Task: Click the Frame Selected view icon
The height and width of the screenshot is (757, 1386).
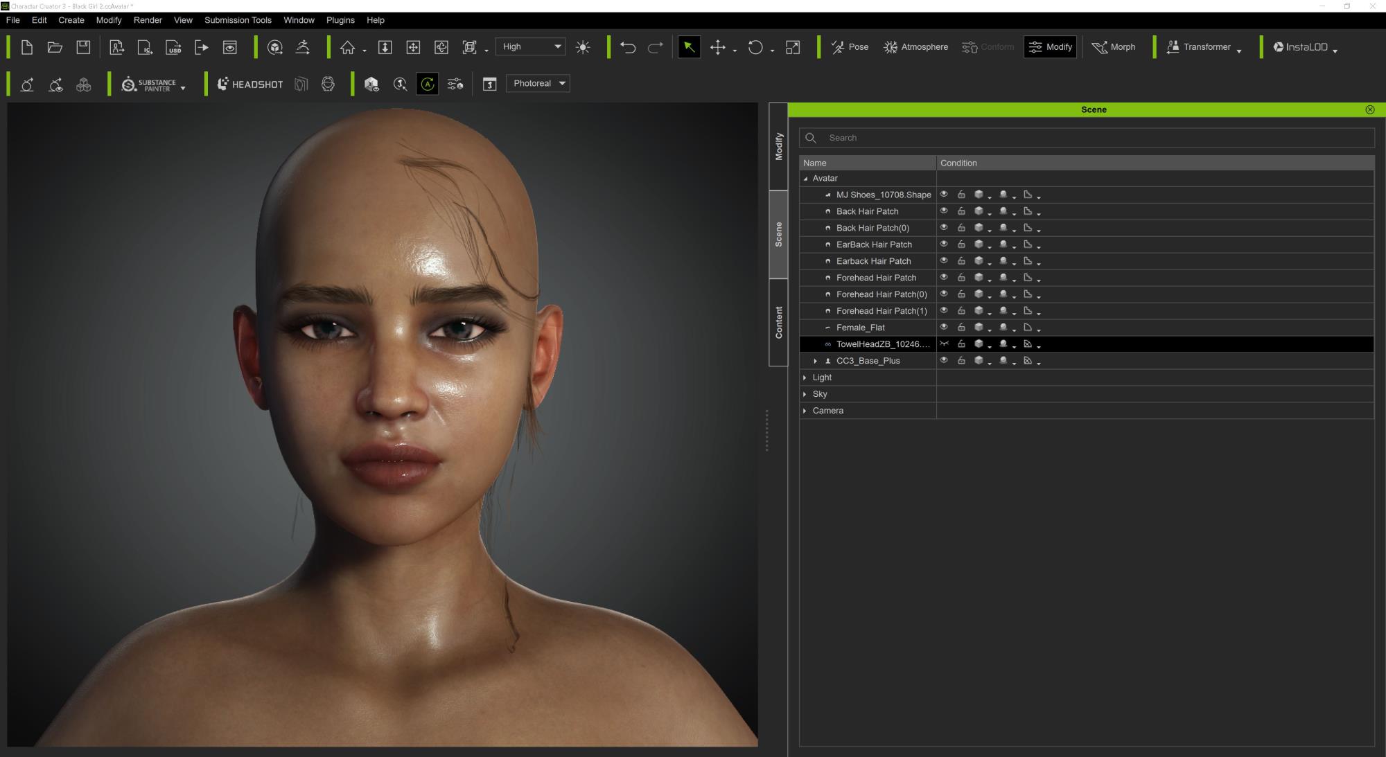Action: 470,47
